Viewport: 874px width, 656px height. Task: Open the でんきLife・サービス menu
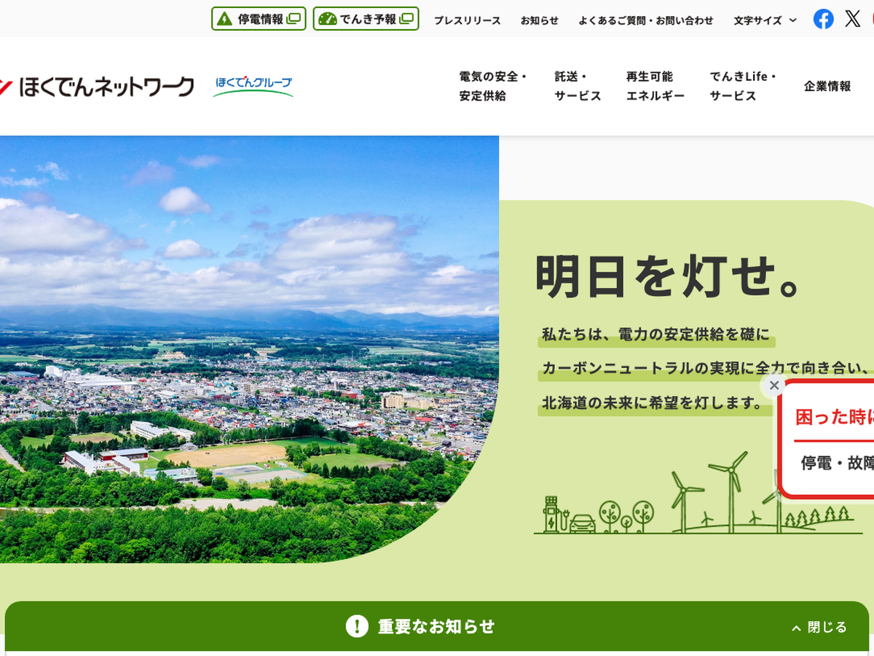[743, 86]
